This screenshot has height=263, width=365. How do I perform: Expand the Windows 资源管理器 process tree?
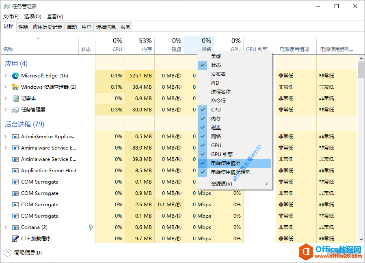pyautogui.click(x=5, y=87)
